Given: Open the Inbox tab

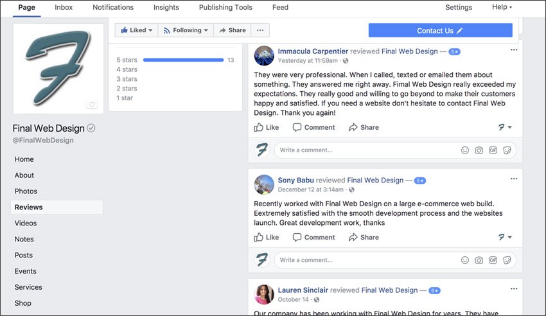Looking at the screenshot, I should coord(64,7).
